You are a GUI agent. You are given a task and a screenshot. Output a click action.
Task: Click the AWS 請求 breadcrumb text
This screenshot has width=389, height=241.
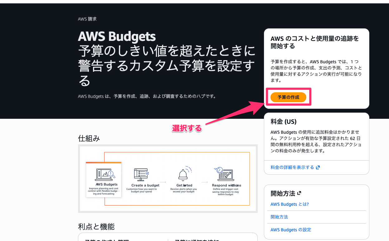click(87, 19)
